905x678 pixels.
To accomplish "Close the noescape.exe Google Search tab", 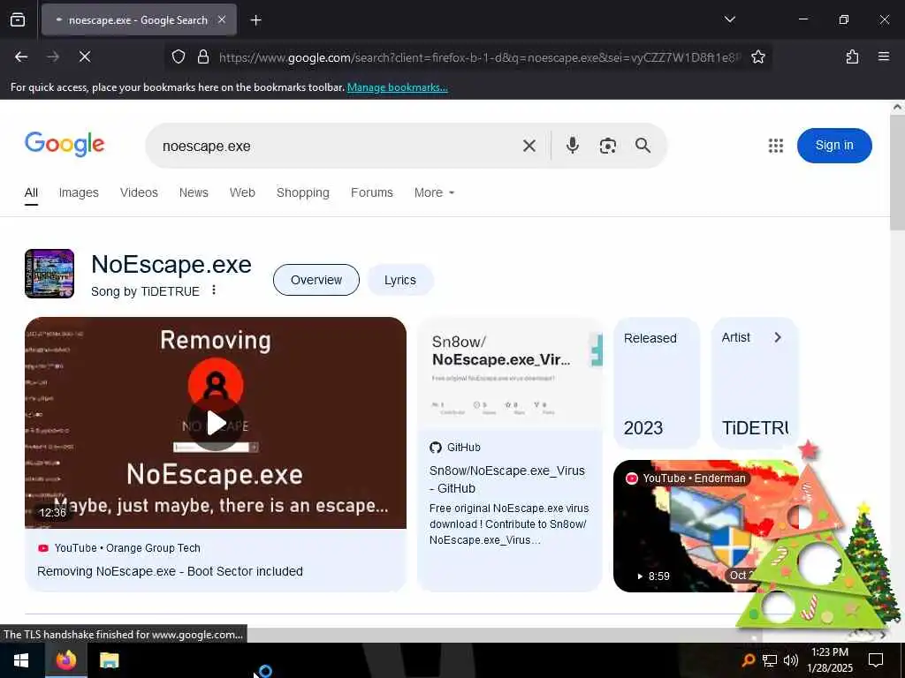I will click(x=222, y=19).
